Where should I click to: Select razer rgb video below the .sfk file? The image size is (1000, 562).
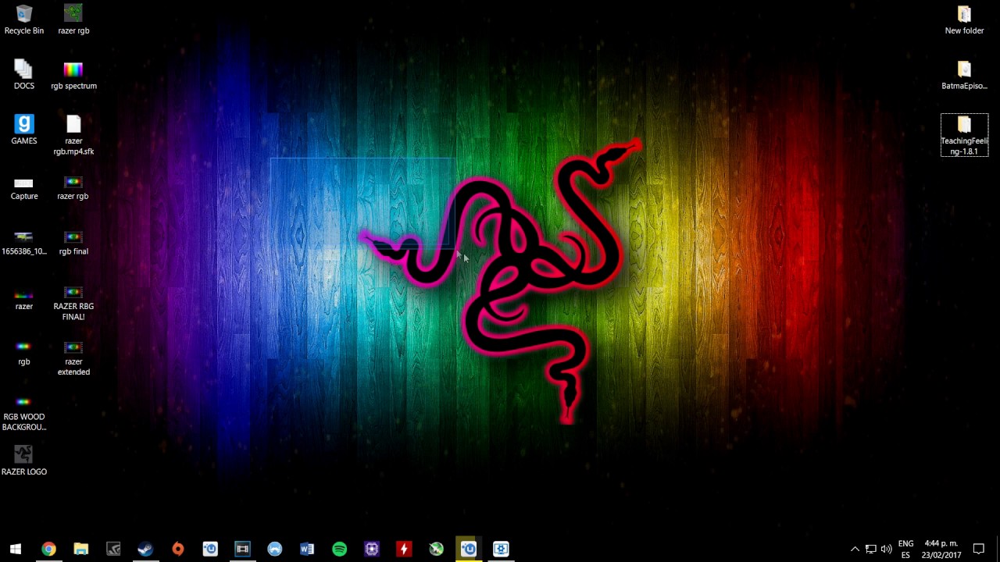pos(73,187)
